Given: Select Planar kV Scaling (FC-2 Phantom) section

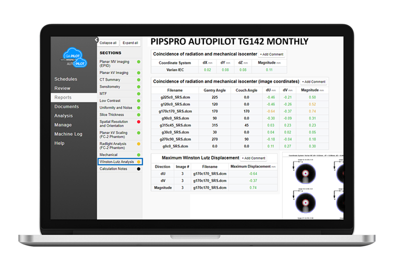Looking at the screenshot, I should tap(120, 135).
